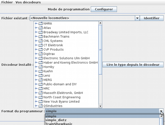The height and width of the screenshot is (125, 165).
Task: Open the Fichier existant dropdown arrow
Action: pos(137,18)
